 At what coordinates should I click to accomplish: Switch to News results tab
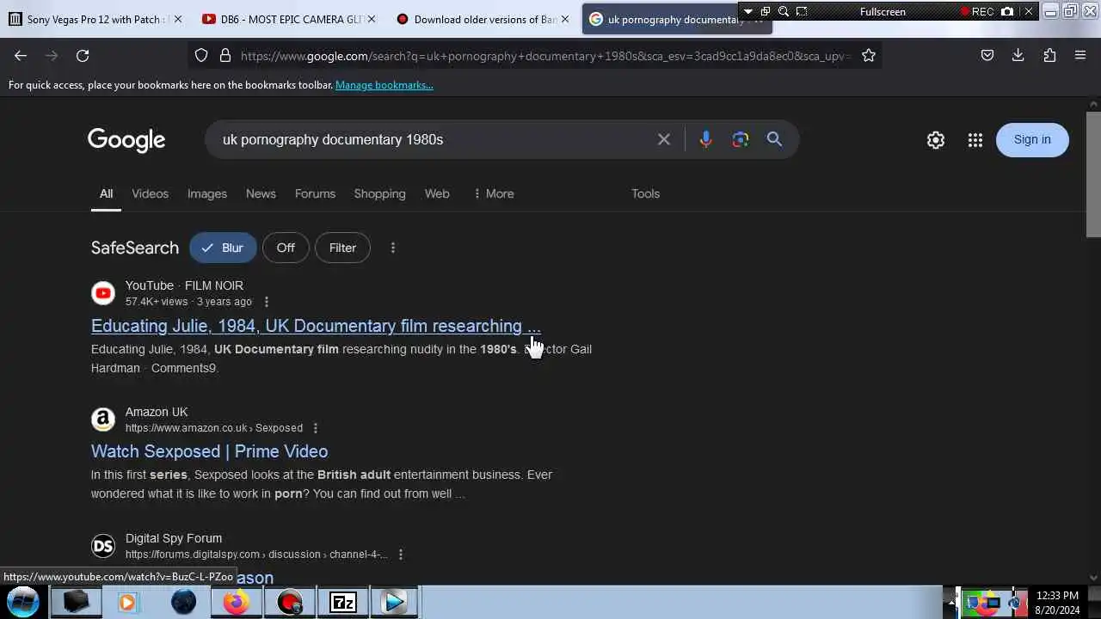coord(261,193)
